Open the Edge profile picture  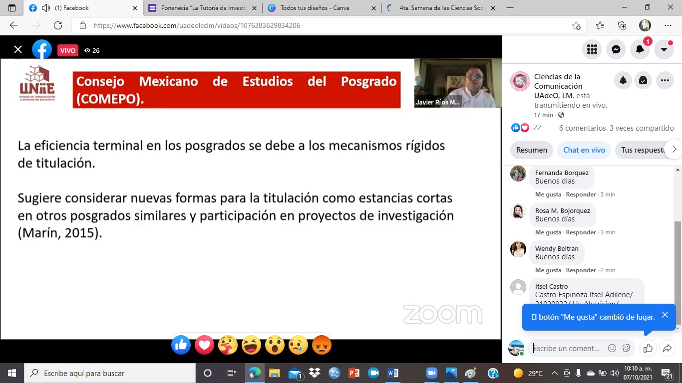pos(645,25)
